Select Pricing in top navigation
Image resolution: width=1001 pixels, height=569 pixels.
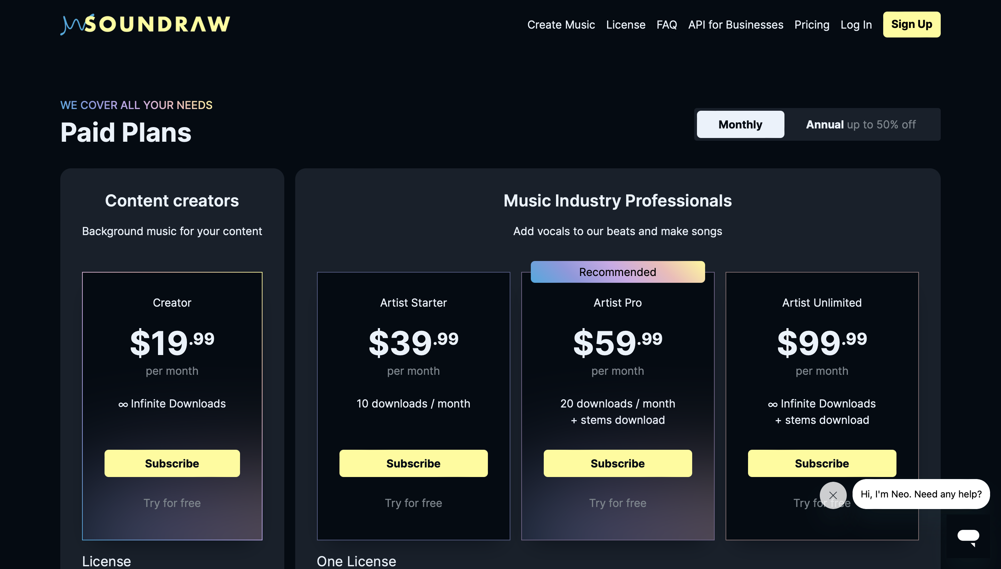(811, 25)
